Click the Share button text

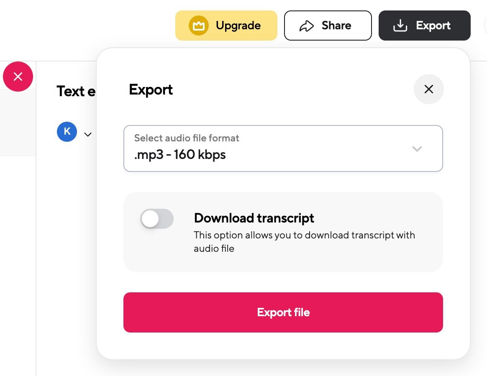pos(336,26)
